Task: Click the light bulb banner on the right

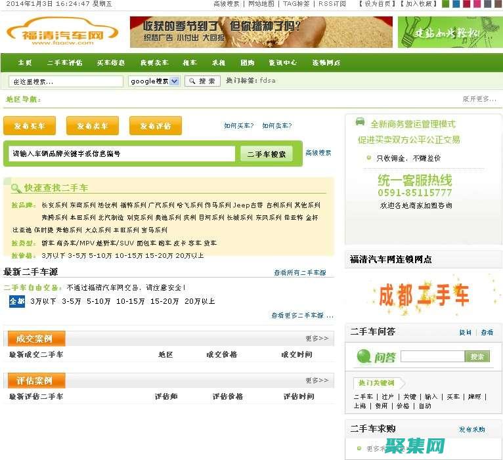Action: coord(449,32)
